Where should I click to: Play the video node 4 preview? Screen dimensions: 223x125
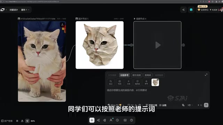coord(157,45)
